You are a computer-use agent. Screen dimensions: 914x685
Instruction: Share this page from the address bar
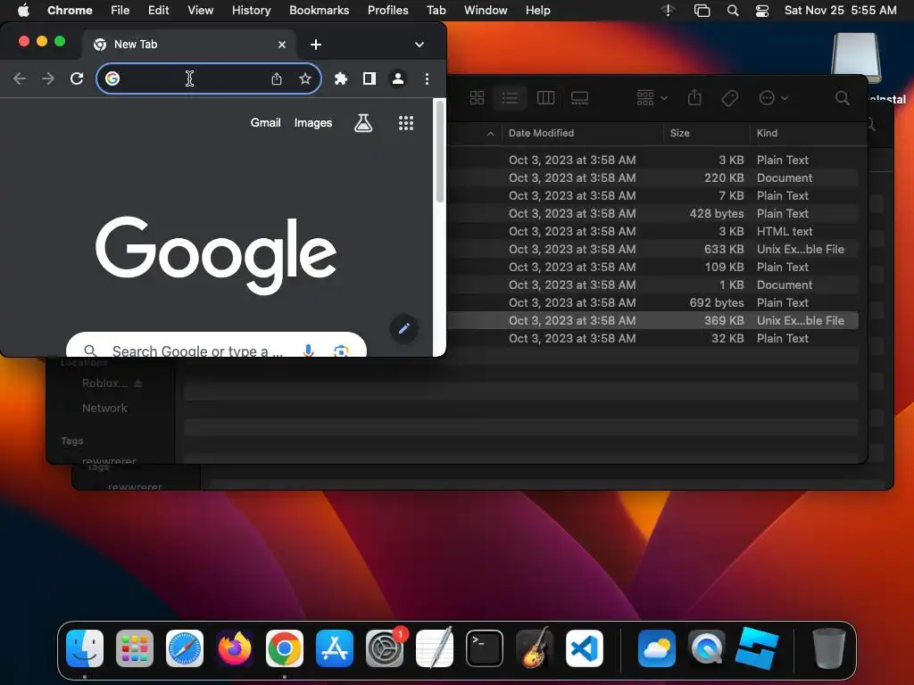[277, 78]
